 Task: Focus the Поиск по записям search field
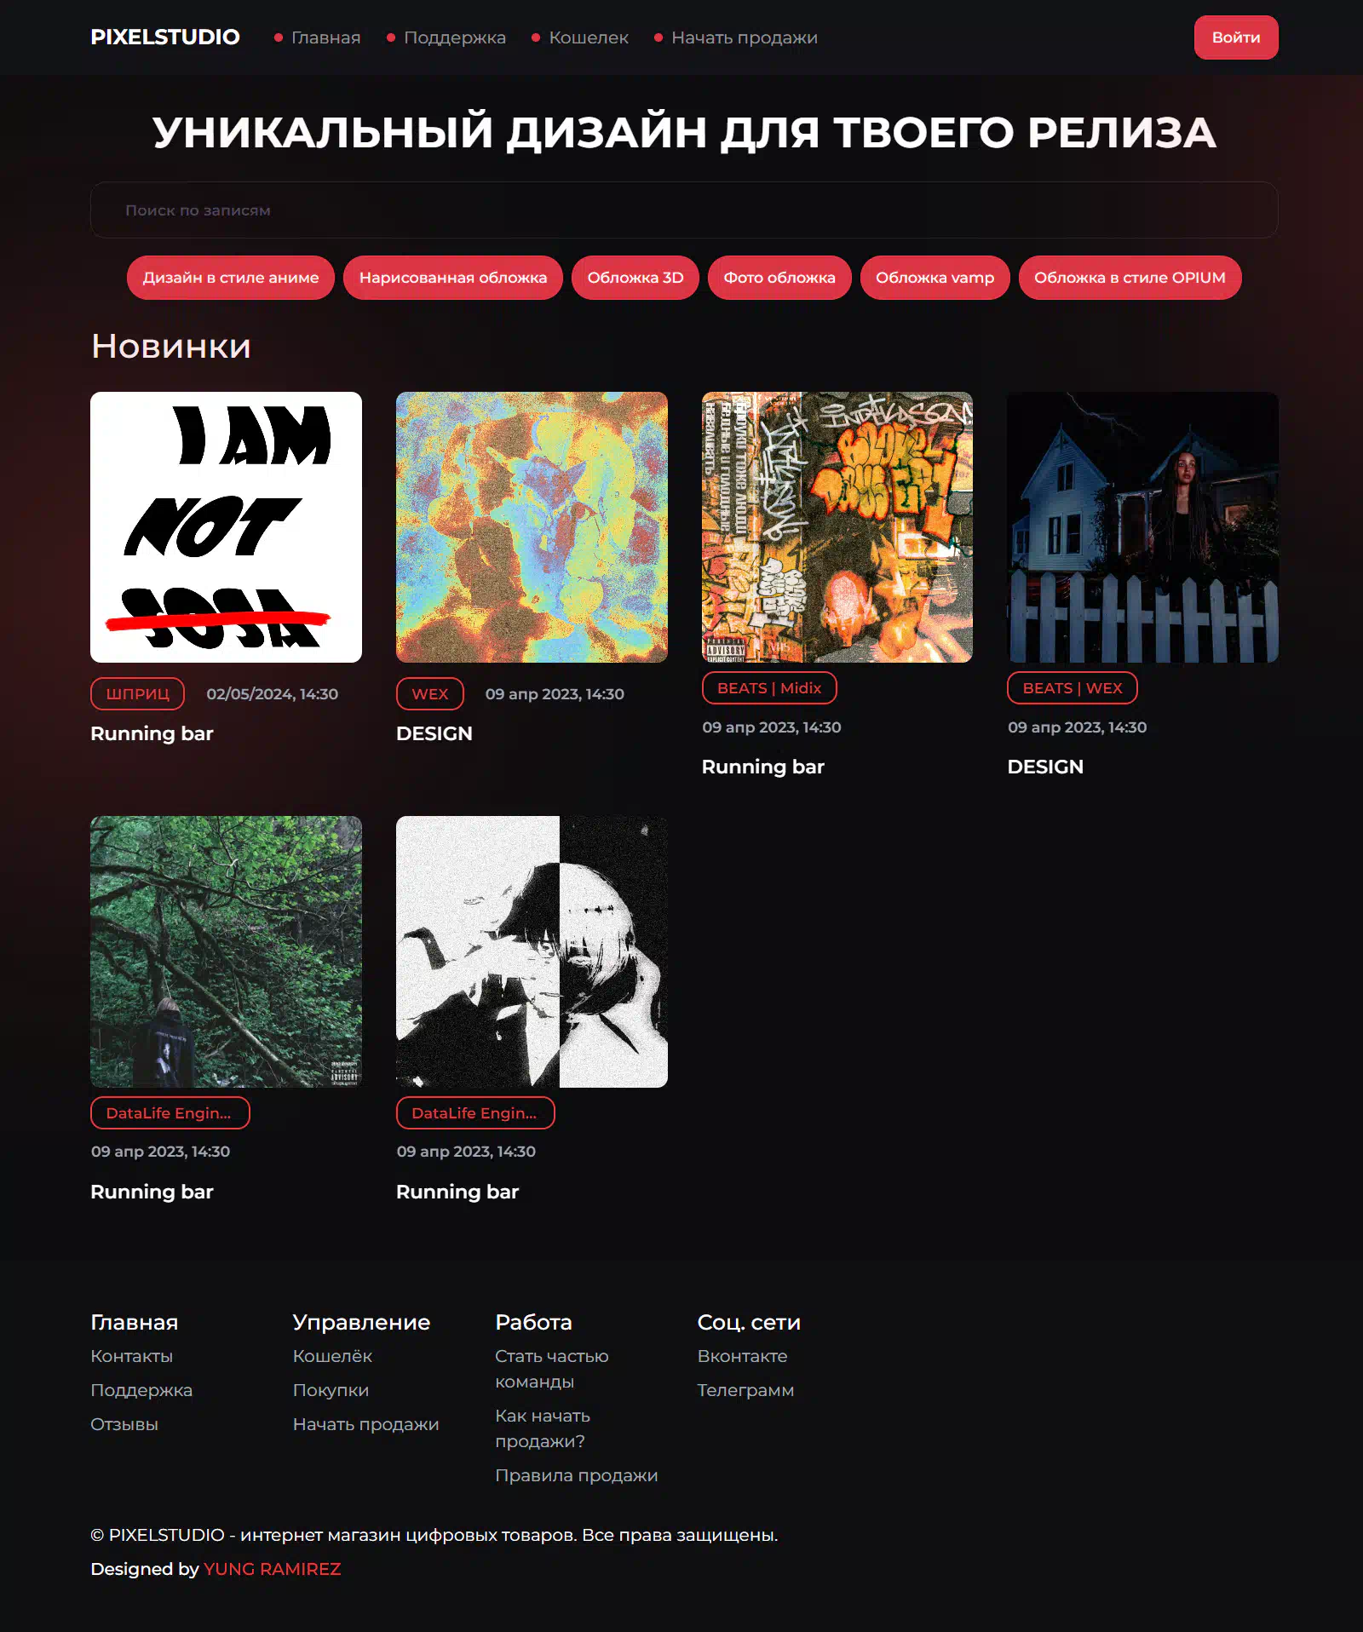(x=684, y=210)
